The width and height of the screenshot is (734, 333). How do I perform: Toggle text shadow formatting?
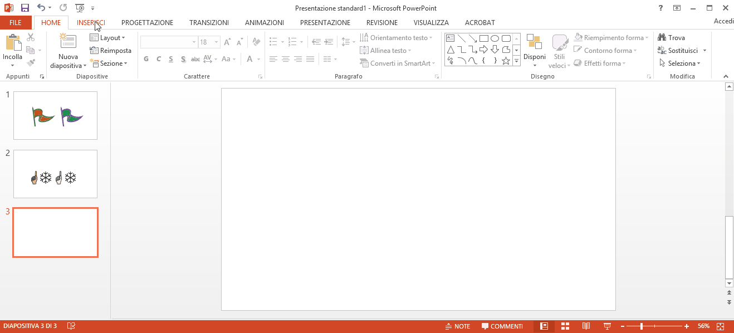pos(183,59)
